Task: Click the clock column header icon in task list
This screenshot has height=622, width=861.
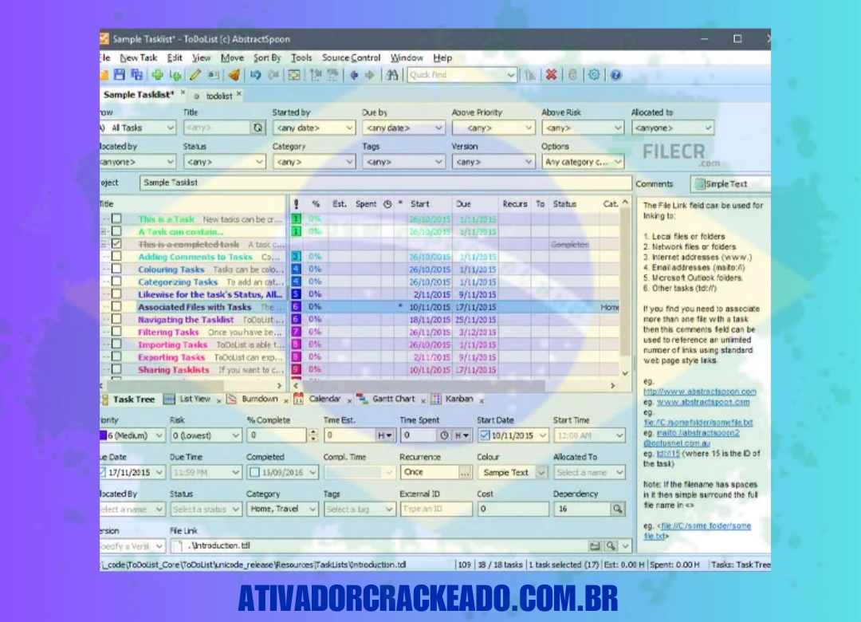Action: pos(387,204)
